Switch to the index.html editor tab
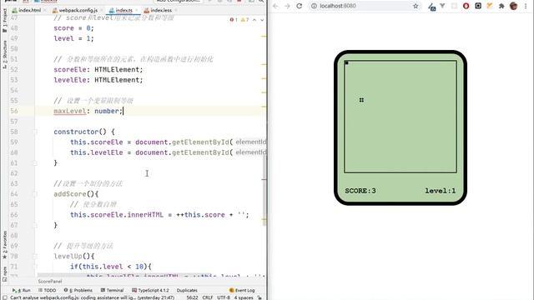The height and width of the screenshot is (300, 534). coord(27,10)
